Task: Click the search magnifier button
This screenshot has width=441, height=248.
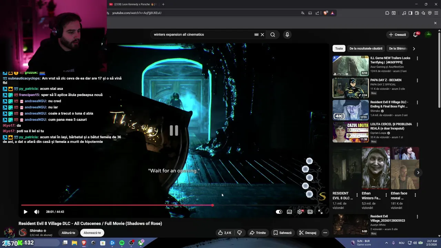Action: tap(273, 34)
